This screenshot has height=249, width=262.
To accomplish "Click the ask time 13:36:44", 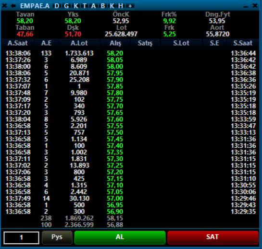I will click(x=243, y=53).
